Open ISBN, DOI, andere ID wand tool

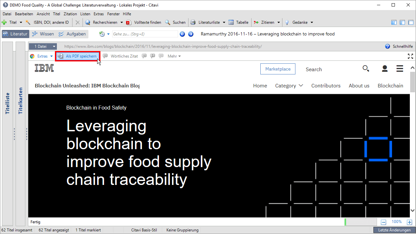click(28, 22)
